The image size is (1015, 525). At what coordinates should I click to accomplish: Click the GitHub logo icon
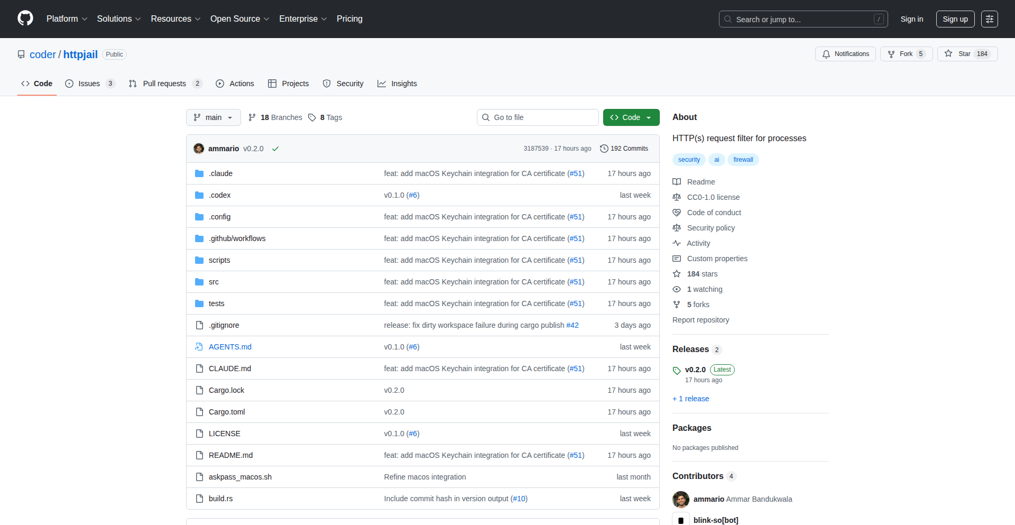[25, 19]
